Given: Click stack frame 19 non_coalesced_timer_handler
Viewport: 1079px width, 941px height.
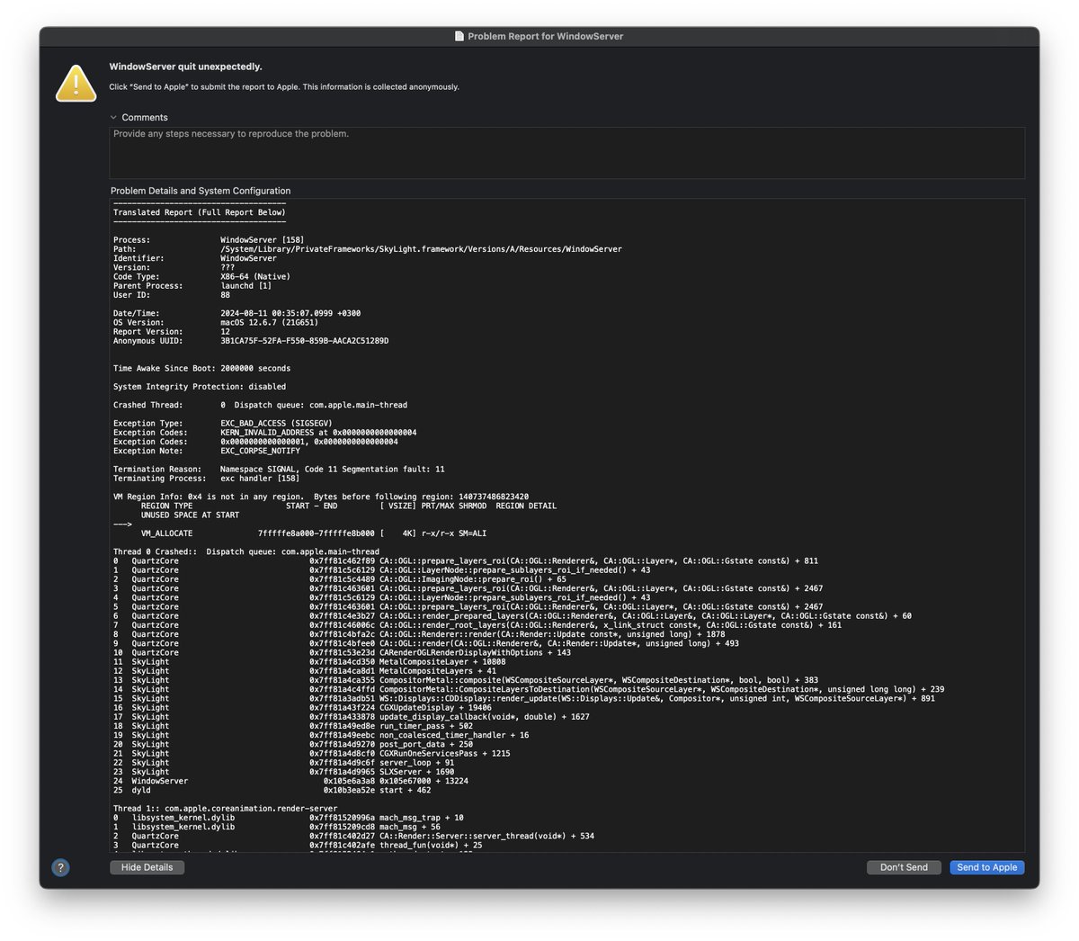Looking at the screenshot, I should tap(321, 735).
